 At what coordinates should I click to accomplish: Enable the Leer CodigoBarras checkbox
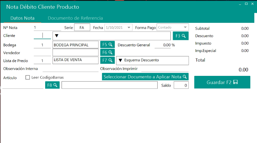coord(28,78)
